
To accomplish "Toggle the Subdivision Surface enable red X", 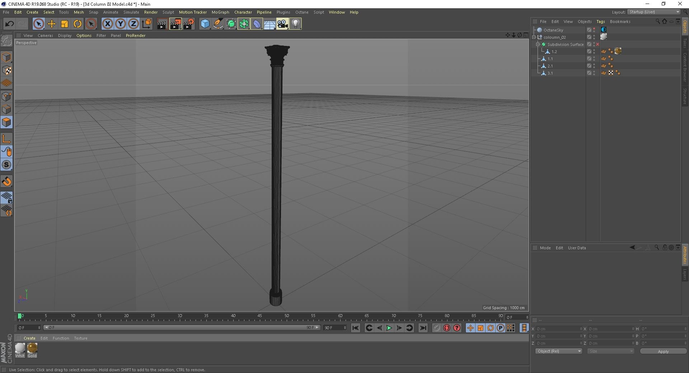I will tap(597, 44).
